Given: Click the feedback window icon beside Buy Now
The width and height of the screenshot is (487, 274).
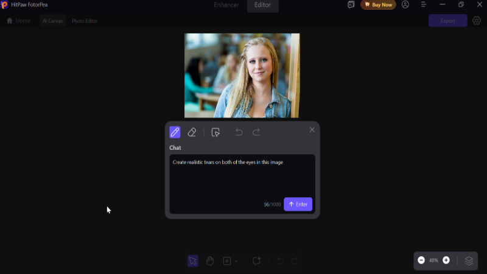Looking at the screenshot, I should pyautogui.click(x=351, y=5).
